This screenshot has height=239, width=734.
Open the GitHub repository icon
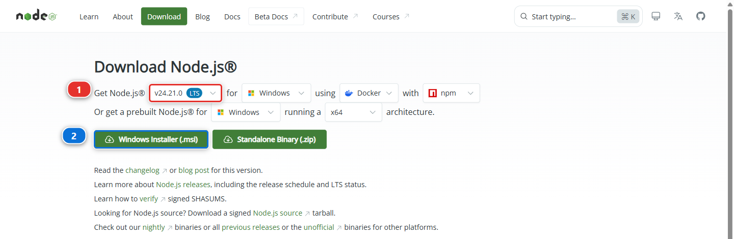(x=701, y=16)
